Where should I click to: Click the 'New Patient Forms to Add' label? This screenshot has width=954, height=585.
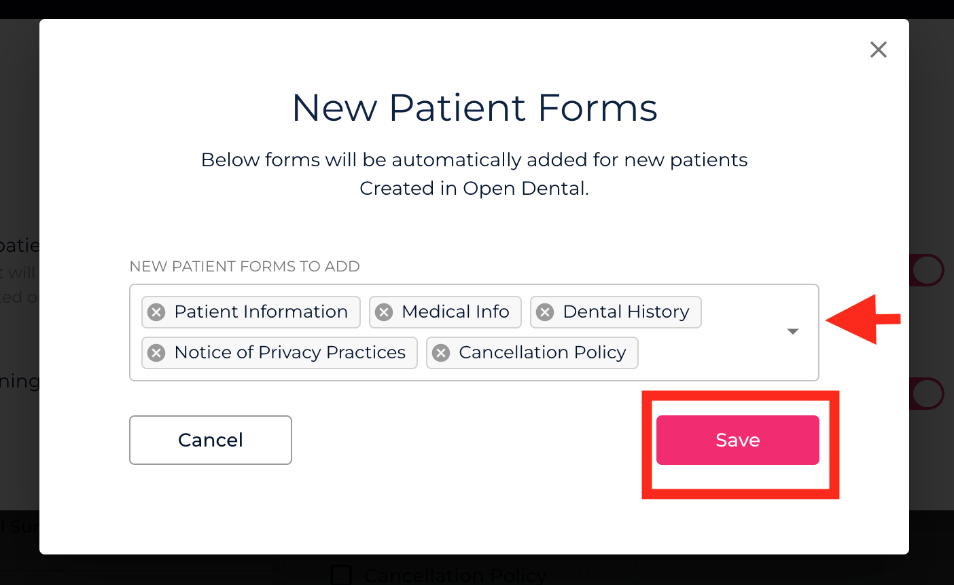[x=245, y=267]
